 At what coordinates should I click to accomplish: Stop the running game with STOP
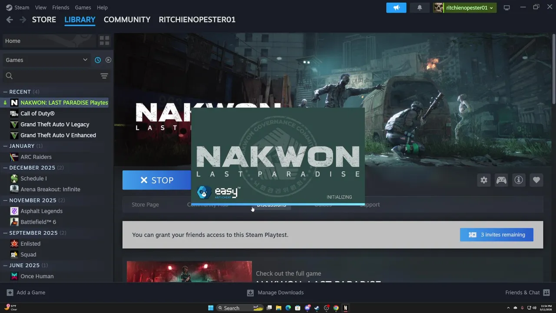tap(156, 180)
